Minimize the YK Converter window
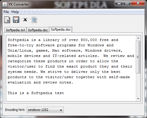Image resolution: width=147 pixels, height=118 pixels. click(x=119, y=3)
